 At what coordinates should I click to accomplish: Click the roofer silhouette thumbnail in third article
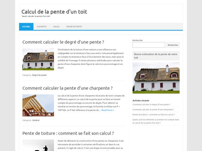pos(38,145)
